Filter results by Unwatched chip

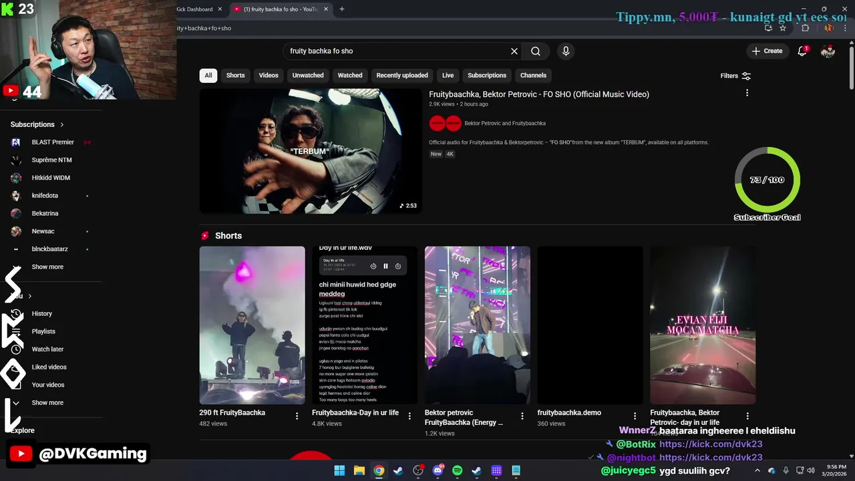tap(308, 75)
